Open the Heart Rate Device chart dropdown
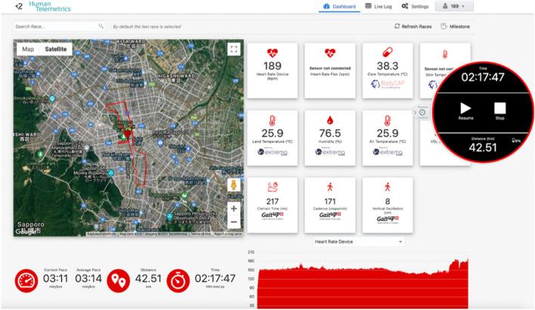535x310 pixels. coord(358,242)
